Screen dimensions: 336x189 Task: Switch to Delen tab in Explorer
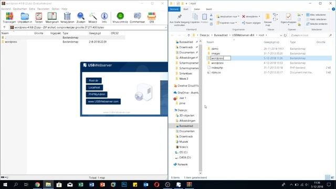click(197, 9)
